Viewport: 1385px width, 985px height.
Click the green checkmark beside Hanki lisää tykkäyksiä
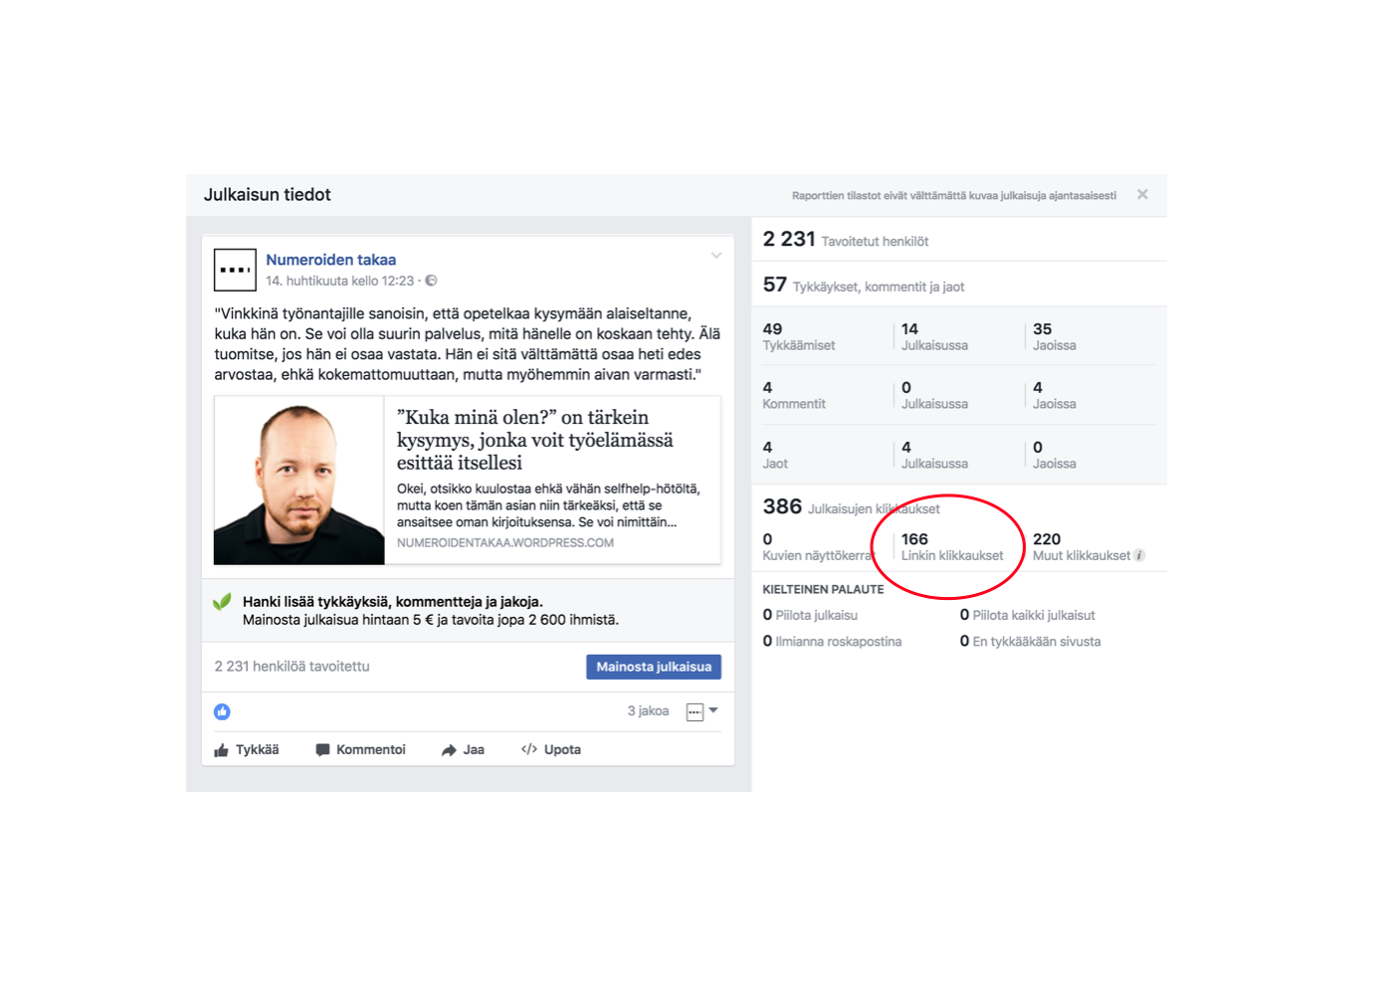222,601
